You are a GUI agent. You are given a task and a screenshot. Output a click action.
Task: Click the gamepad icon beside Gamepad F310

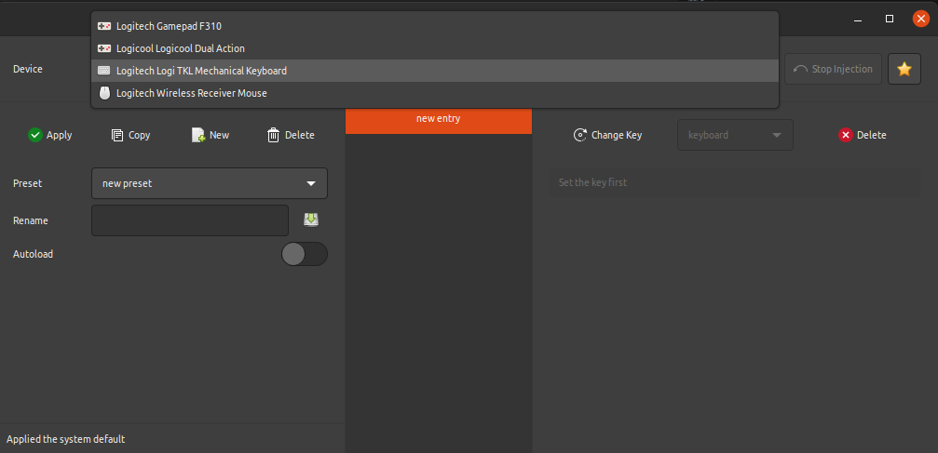coord(104,26)
